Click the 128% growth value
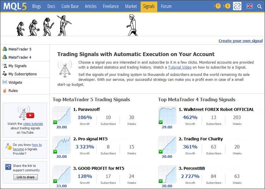 click(85, 176)
